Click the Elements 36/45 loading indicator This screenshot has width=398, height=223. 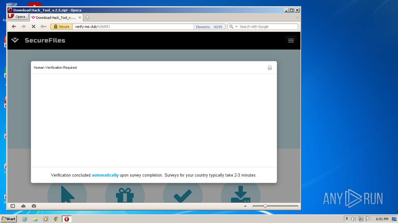pyautogui.click(x=209, y=27)
